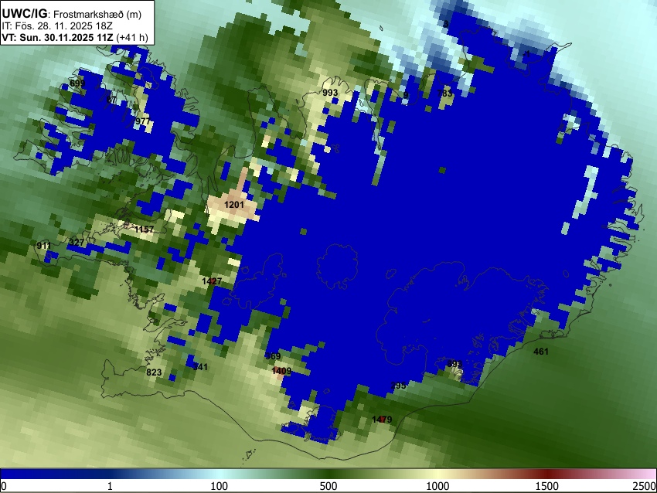
Task: Click the legend label 1000
Action: (437, 486)
